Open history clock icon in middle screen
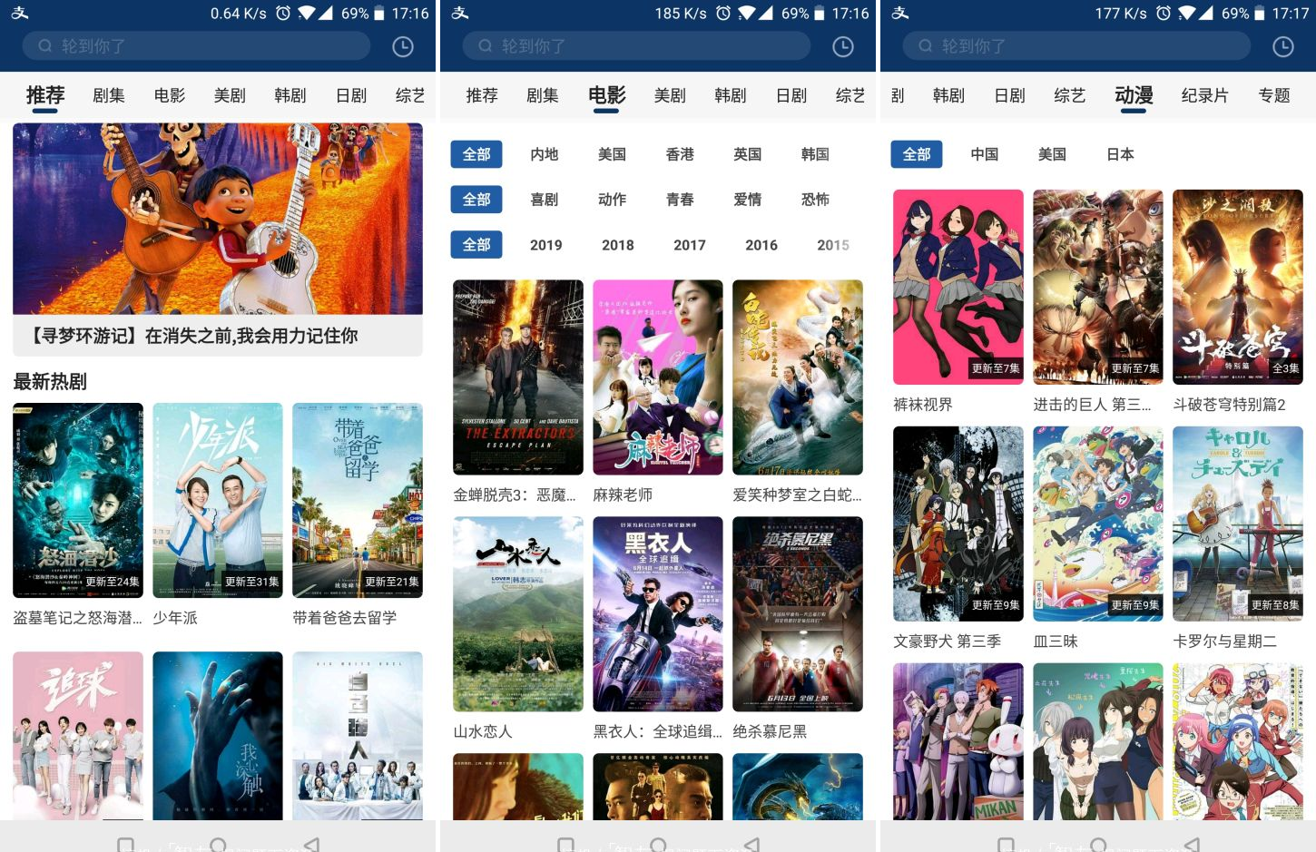Image resolution: width=1316 pixels, height=852 pixels. tap(843, 46)
